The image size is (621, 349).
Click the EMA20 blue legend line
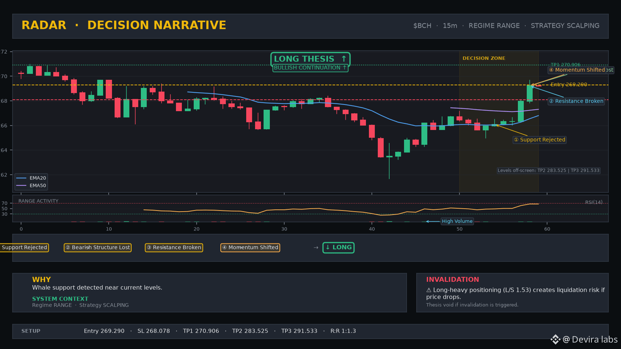21,178
